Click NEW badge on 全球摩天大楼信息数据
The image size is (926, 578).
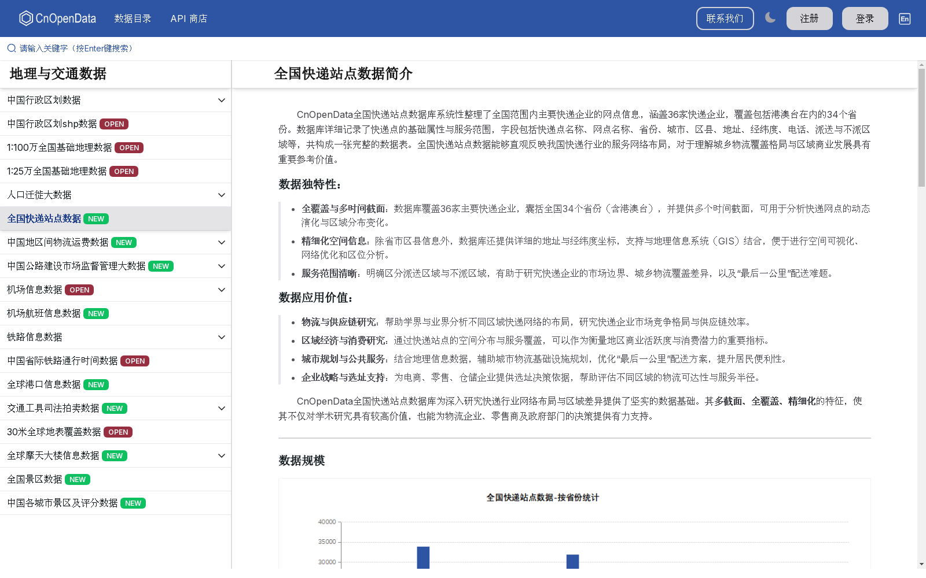115,455
